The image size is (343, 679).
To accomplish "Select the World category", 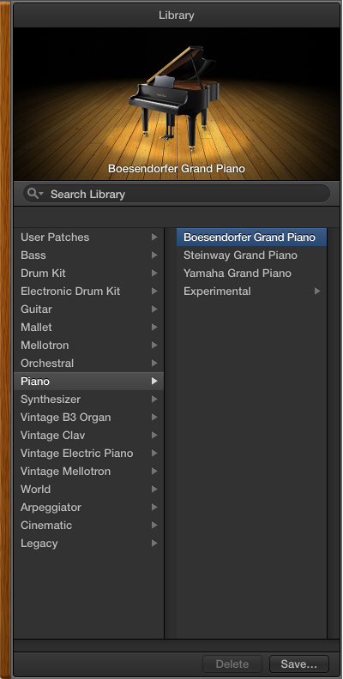I will 88,489.
